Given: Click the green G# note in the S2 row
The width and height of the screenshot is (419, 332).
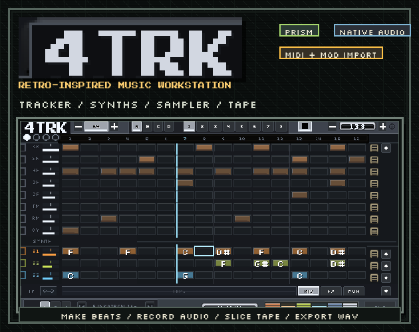Looking at the screenshot, I should tap(261, 264).
